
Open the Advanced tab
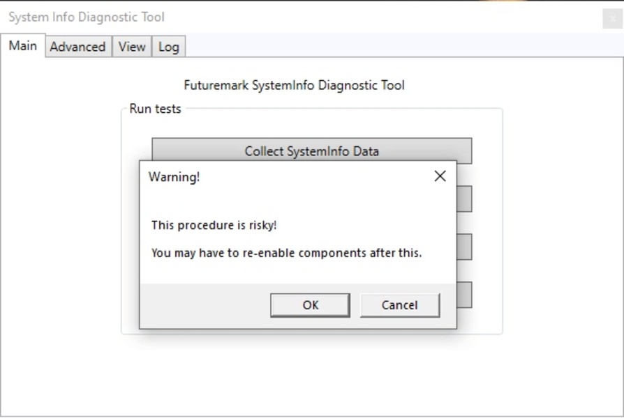point(78,47)
